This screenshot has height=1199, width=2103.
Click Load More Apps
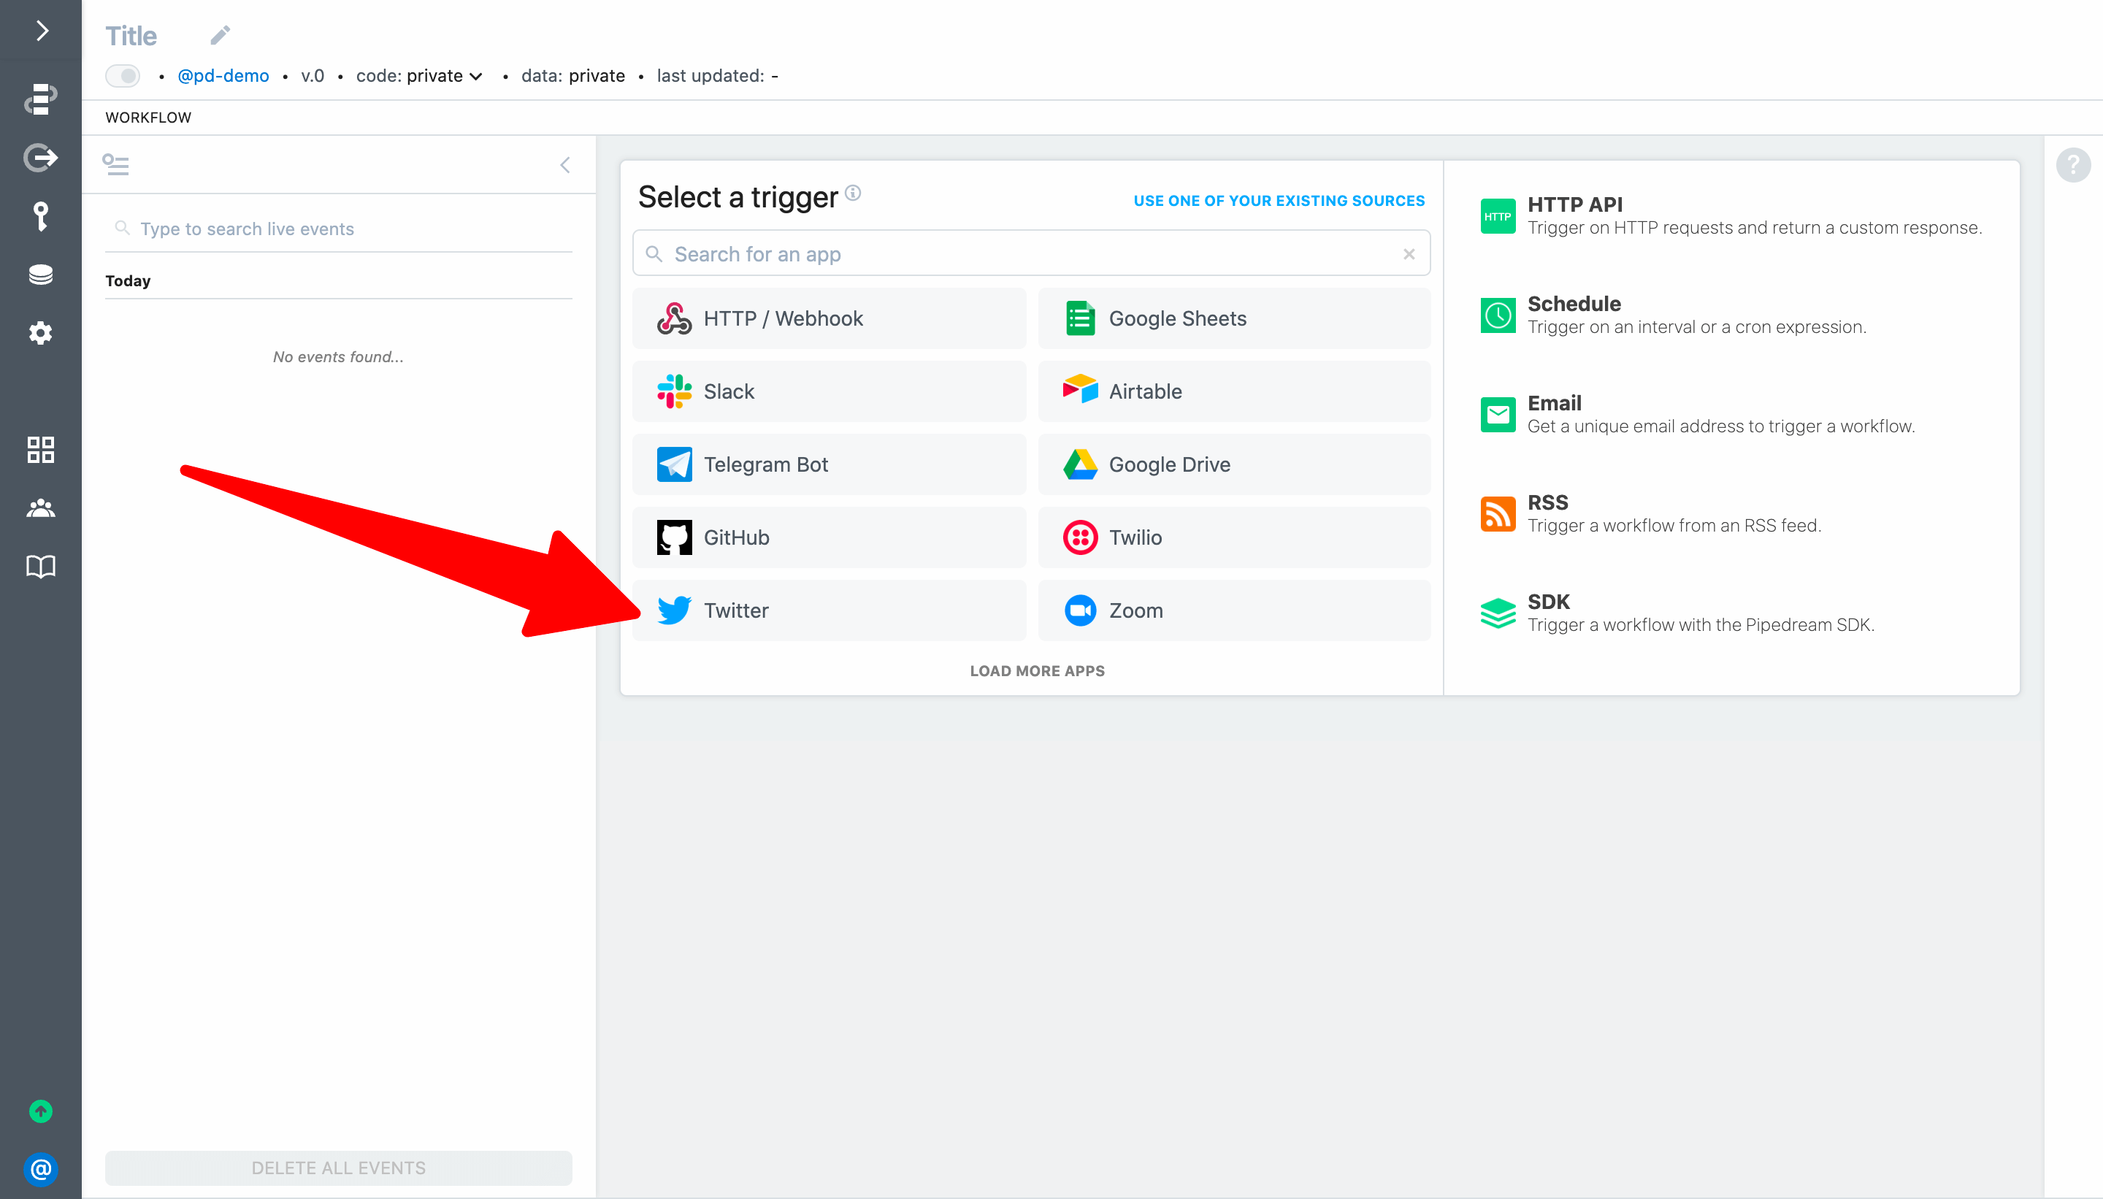1037,670
